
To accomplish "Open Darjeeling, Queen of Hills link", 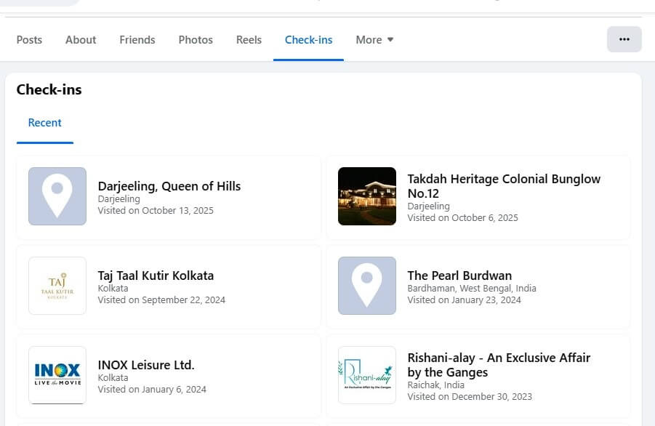I will point(169,186).
